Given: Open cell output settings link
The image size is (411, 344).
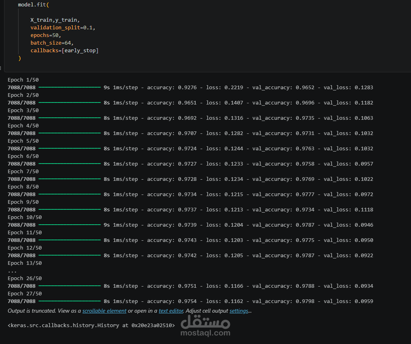Looking at the screenshot, I should point(239,311).
